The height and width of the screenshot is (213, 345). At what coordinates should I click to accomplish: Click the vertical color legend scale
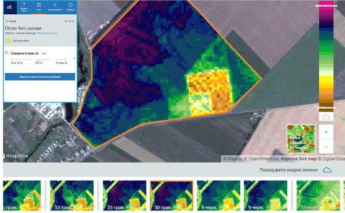[x=326, y=57]
